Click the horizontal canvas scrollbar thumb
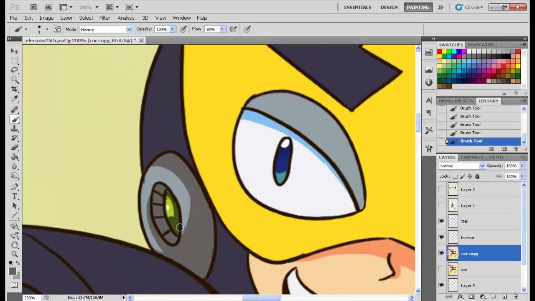This screenshot has height=301, width=535. pyautogui.click(x=262, y=298)
